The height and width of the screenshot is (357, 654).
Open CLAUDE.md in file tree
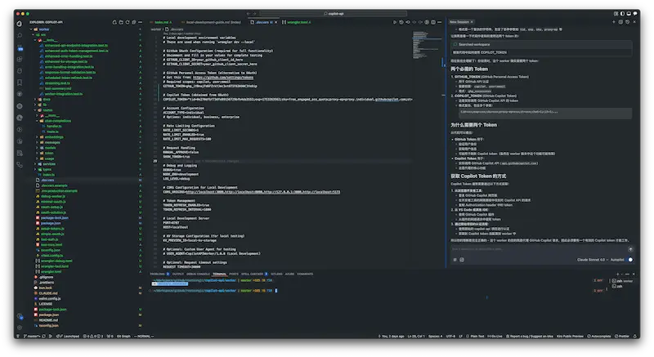(48, 293)
